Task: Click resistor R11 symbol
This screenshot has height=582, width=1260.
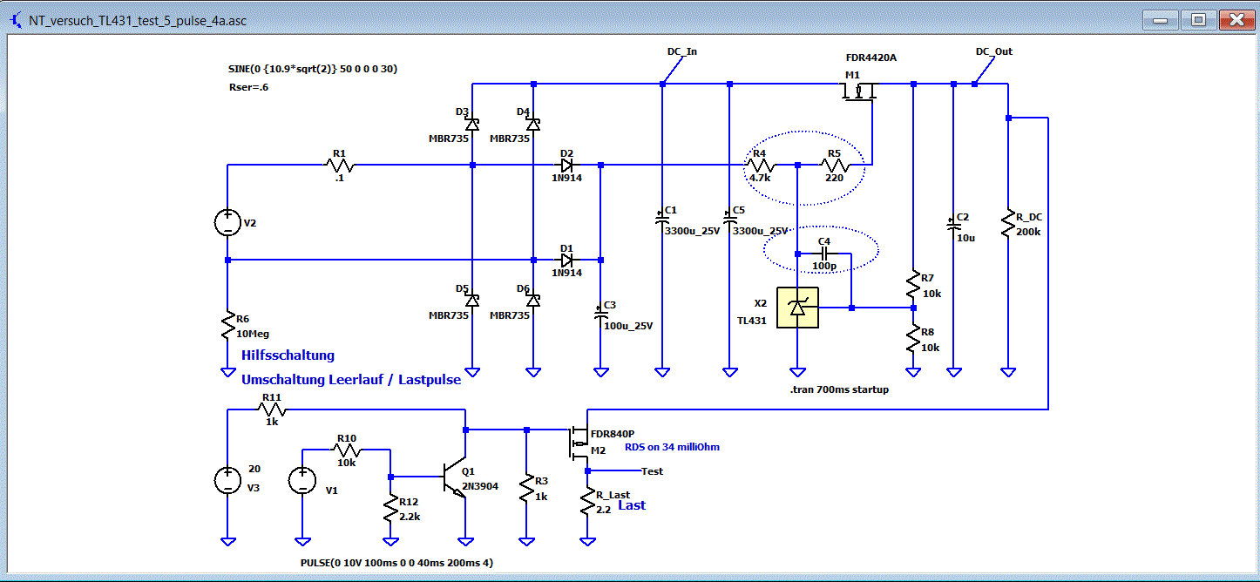Action: pos(271,409)
